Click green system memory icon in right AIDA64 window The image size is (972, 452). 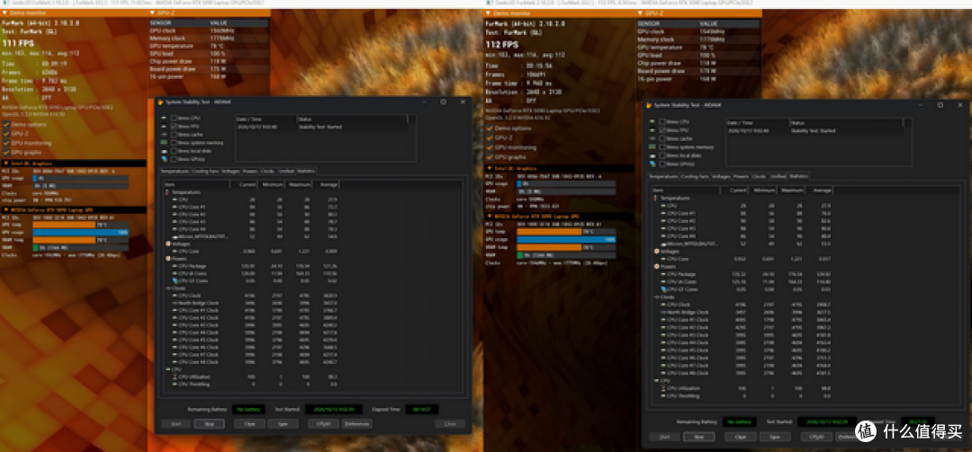[653, 147]
